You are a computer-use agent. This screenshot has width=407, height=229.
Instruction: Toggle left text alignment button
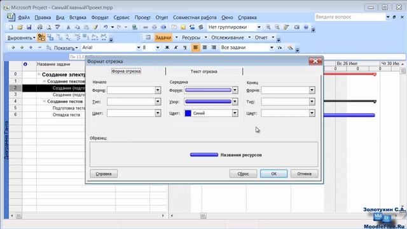(196, 48)
